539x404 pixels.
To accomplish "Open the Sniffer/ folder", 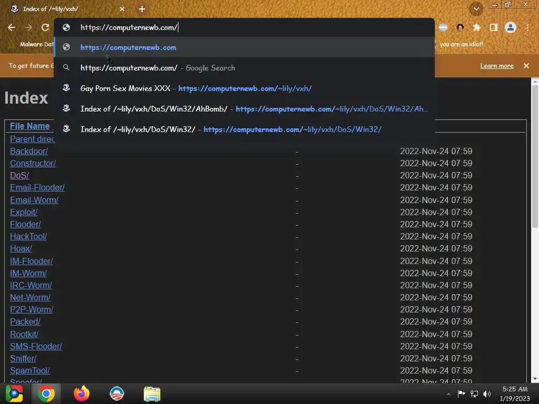I will pos(23,358).
